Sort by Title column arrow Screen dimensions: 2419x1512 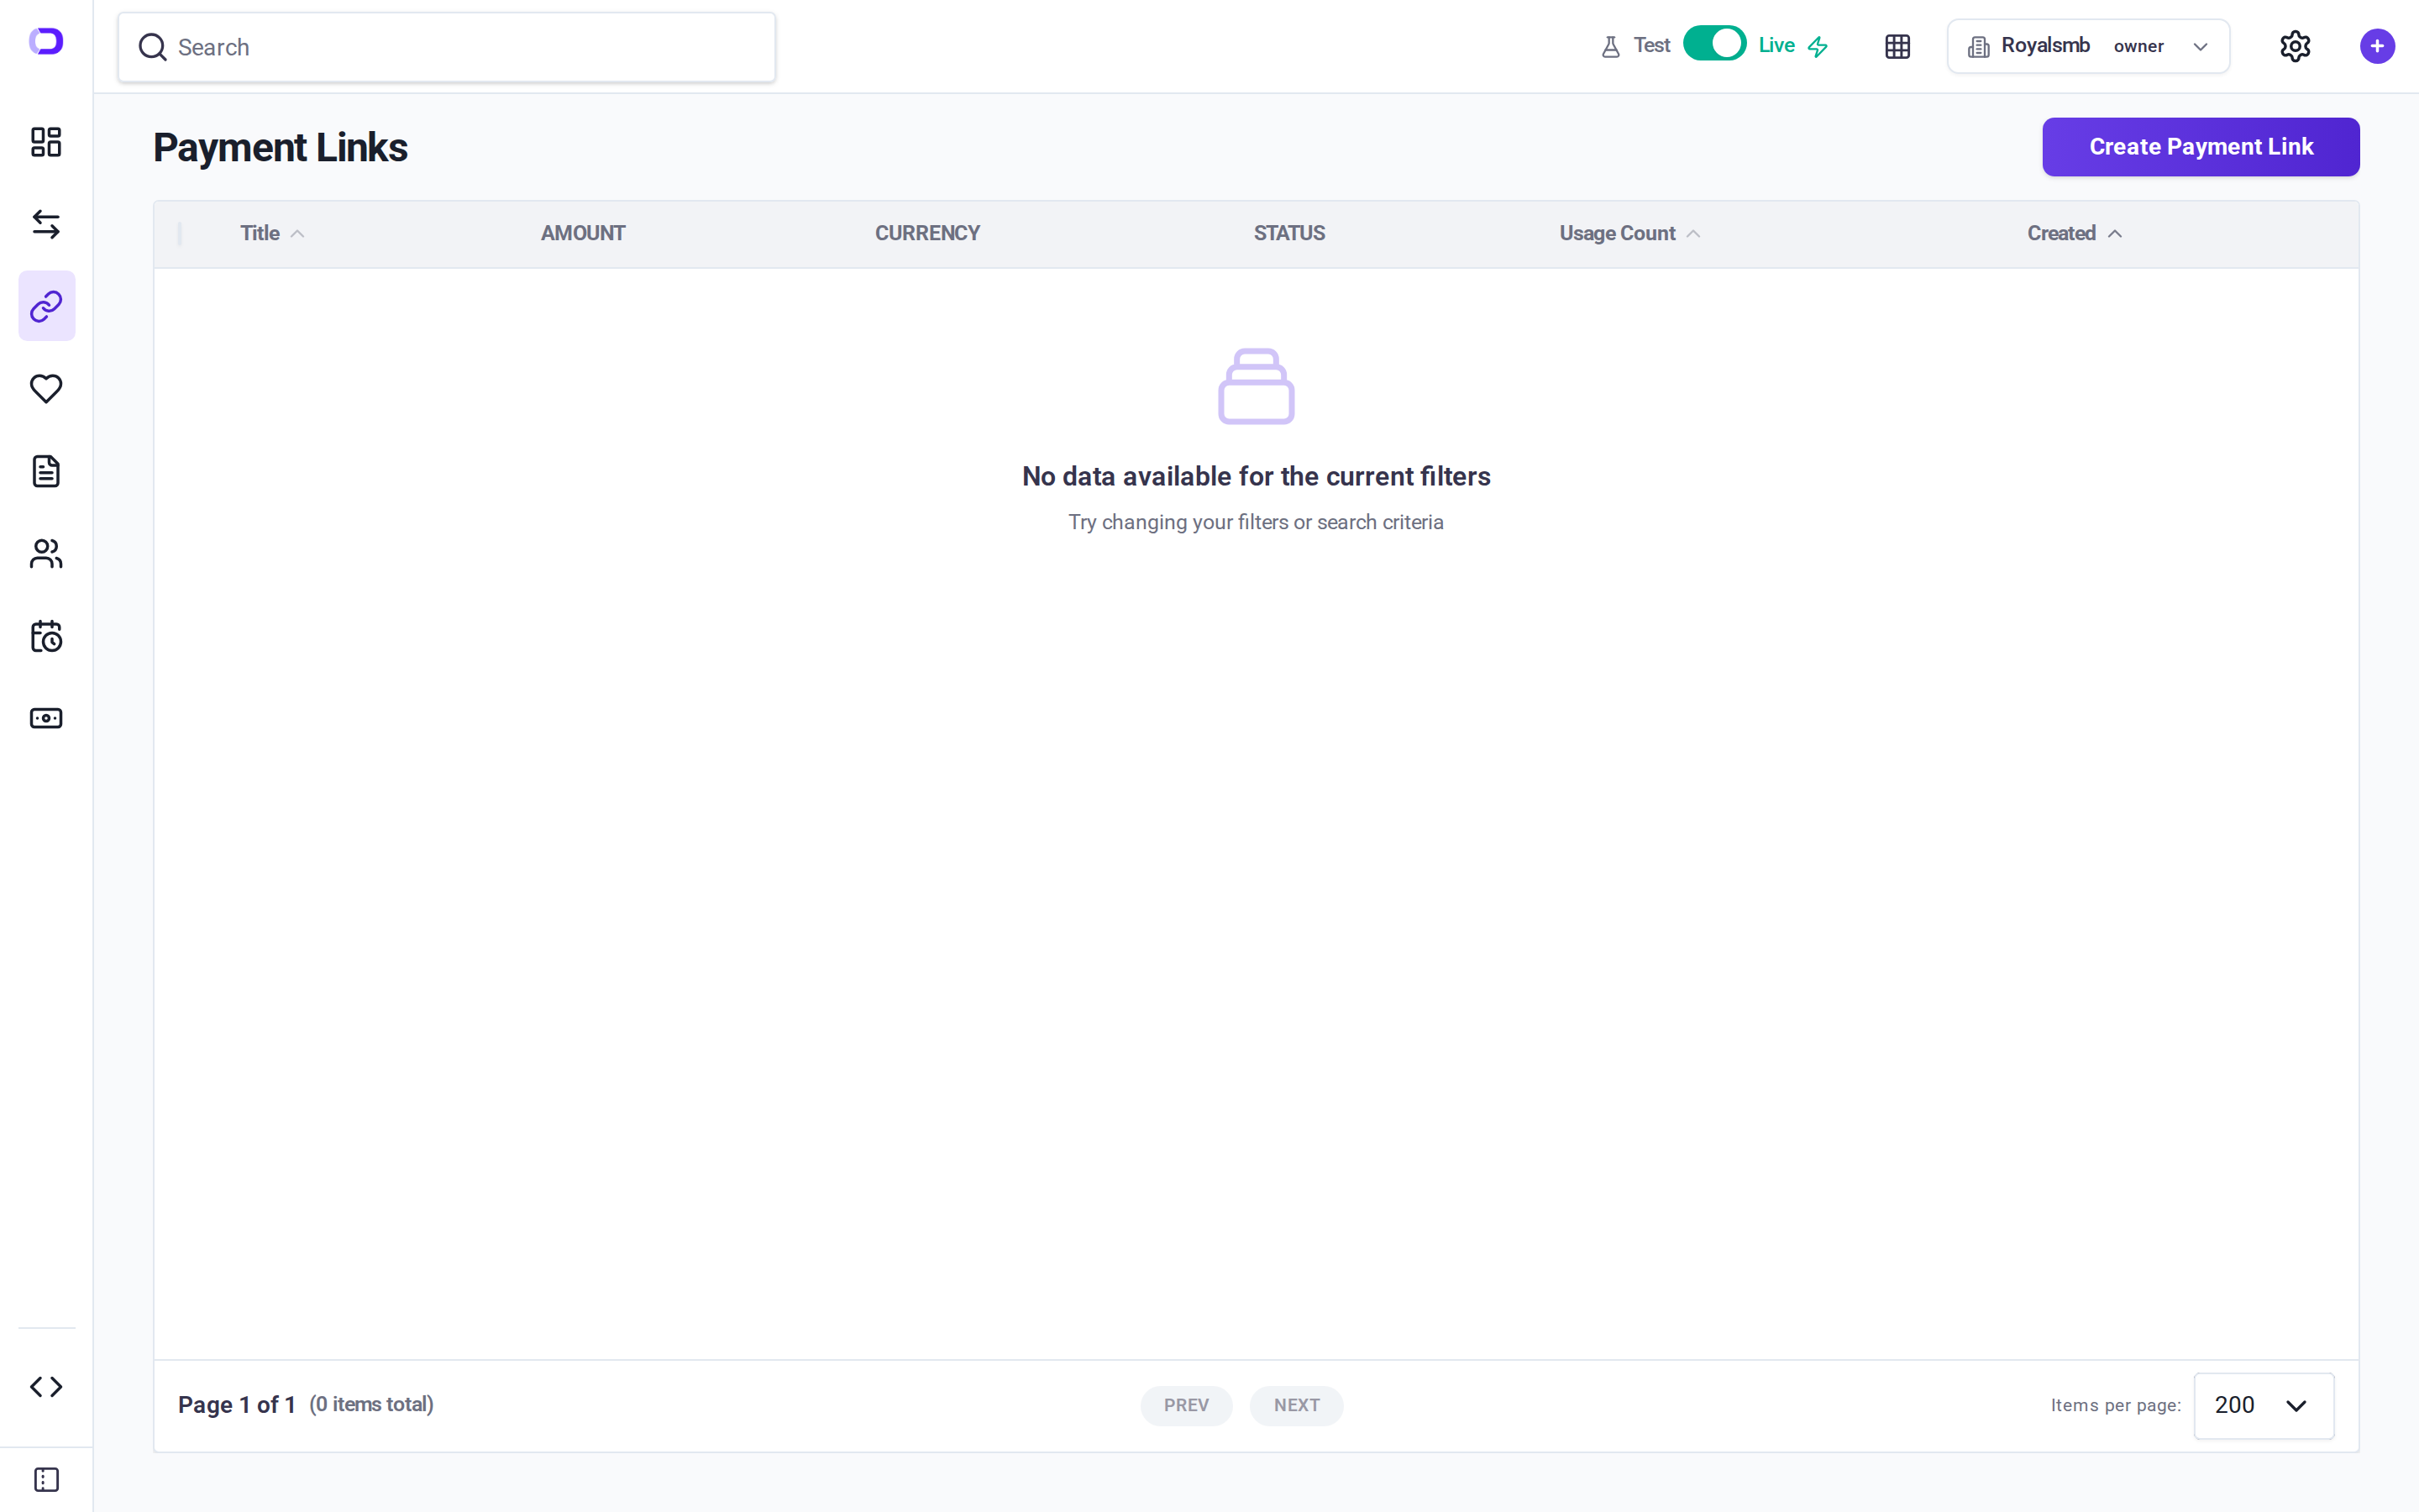point(296,234)
